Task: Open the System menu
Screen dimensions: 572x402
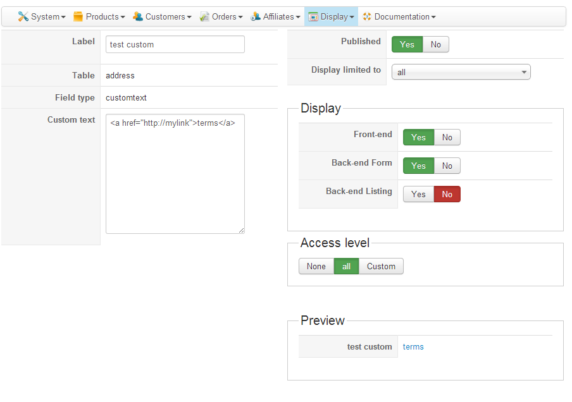Action: tap(42, 16)
